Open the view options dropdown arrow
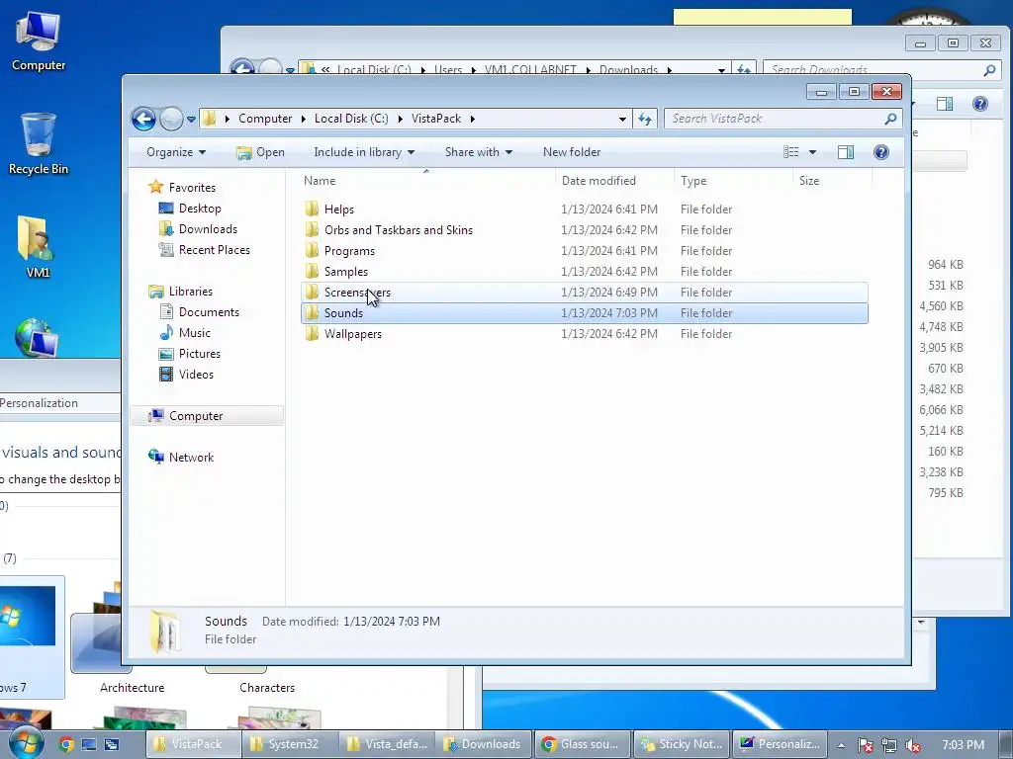Viewport: 1013px width, 759px height. coord(813,152)
